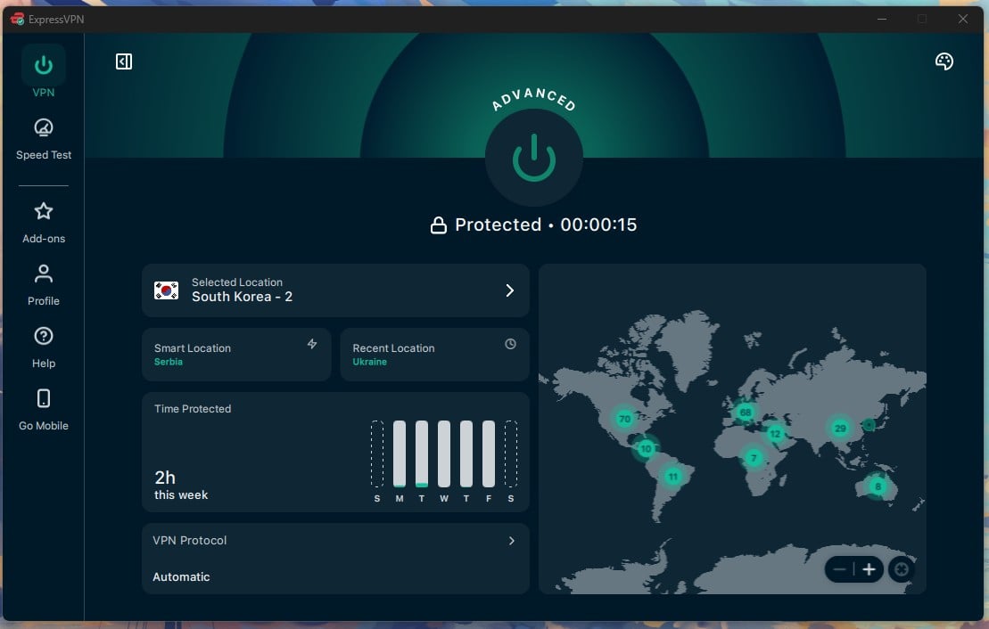Reset the map view button

[902, 570]
